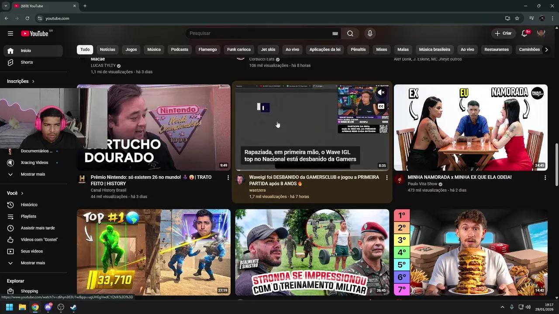Select the Podcasts filter chip
The height and width of the screenshot is (314, 559).
[179, 50]
